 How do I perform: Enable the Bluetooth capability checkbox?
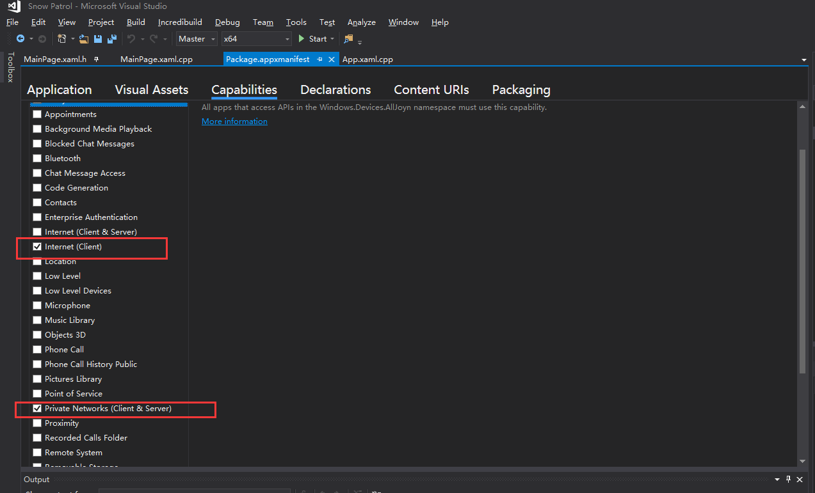(37, 158)
